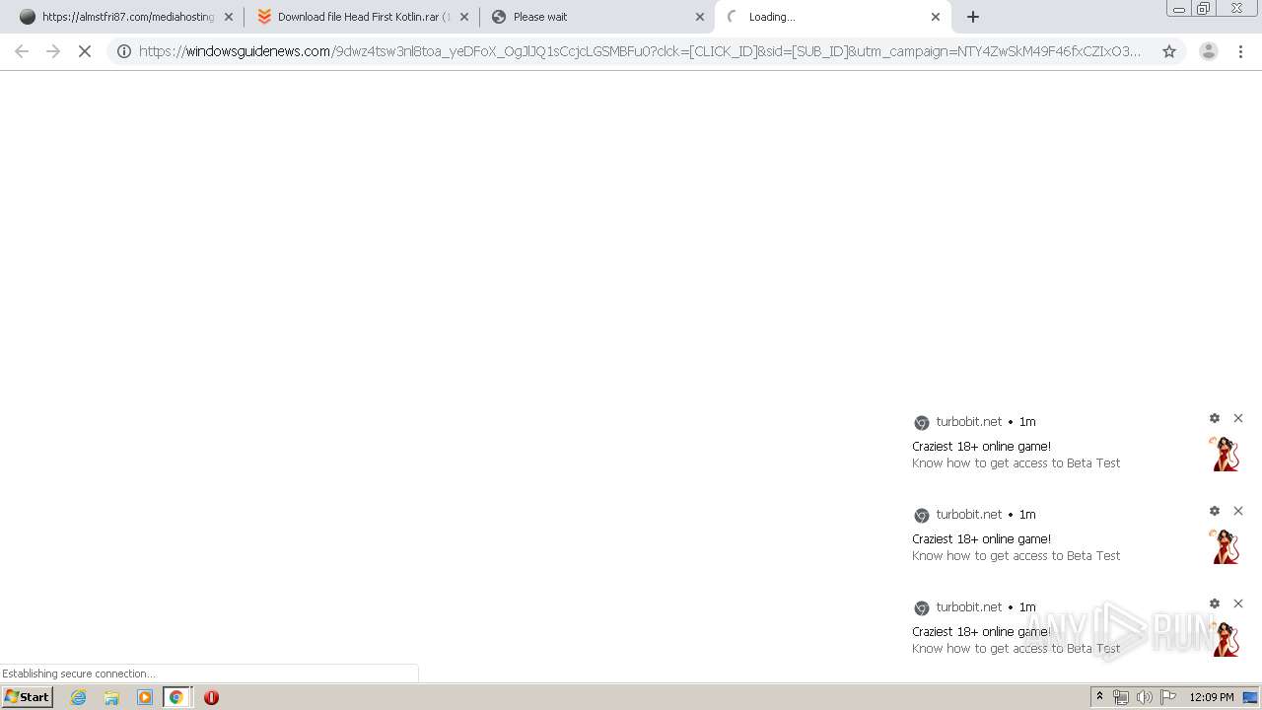Restore down the Chrome window
The height and width of the screenshot is (710, 1262).
(1204, 8)
